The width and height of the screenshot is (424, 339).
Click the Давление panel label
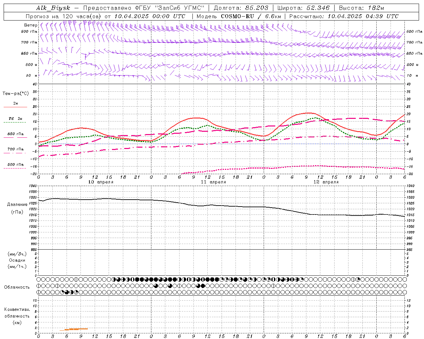point(17,205)
